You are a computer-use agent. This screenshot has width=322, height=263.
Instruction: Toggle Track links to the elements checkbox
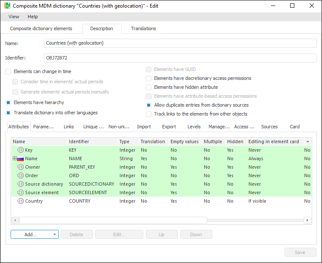148,114
